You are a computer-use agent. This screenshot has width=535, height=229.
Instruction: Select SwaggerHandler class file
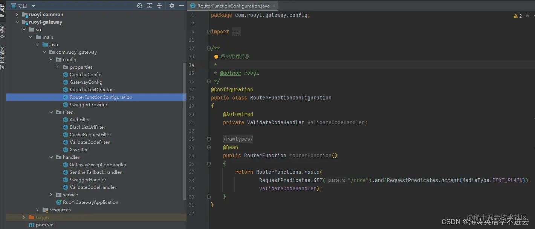tap(88, 180)
